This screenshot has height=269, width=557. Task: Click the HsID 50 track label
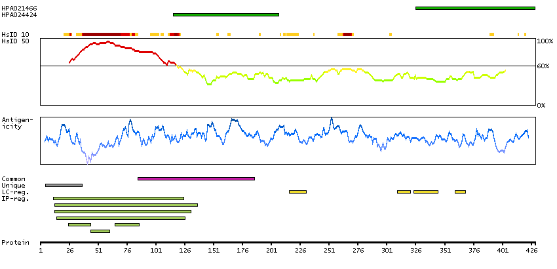(15, 41)
